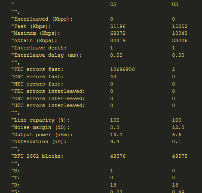Click the upstream Attain value 23006
The image size is (202, 193).
180,40
